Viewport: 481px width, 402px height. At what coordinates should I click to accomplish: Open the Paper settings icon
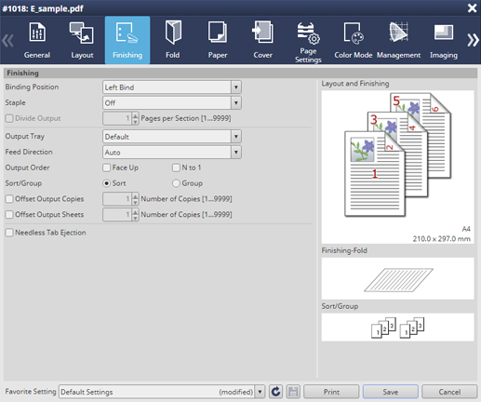coord(218,33)
